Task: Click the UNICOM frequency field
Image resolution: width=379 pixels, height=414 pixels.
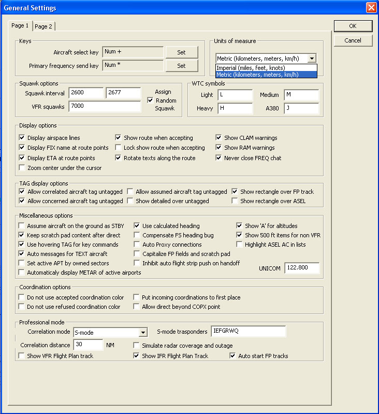Action: pos(302,268)
